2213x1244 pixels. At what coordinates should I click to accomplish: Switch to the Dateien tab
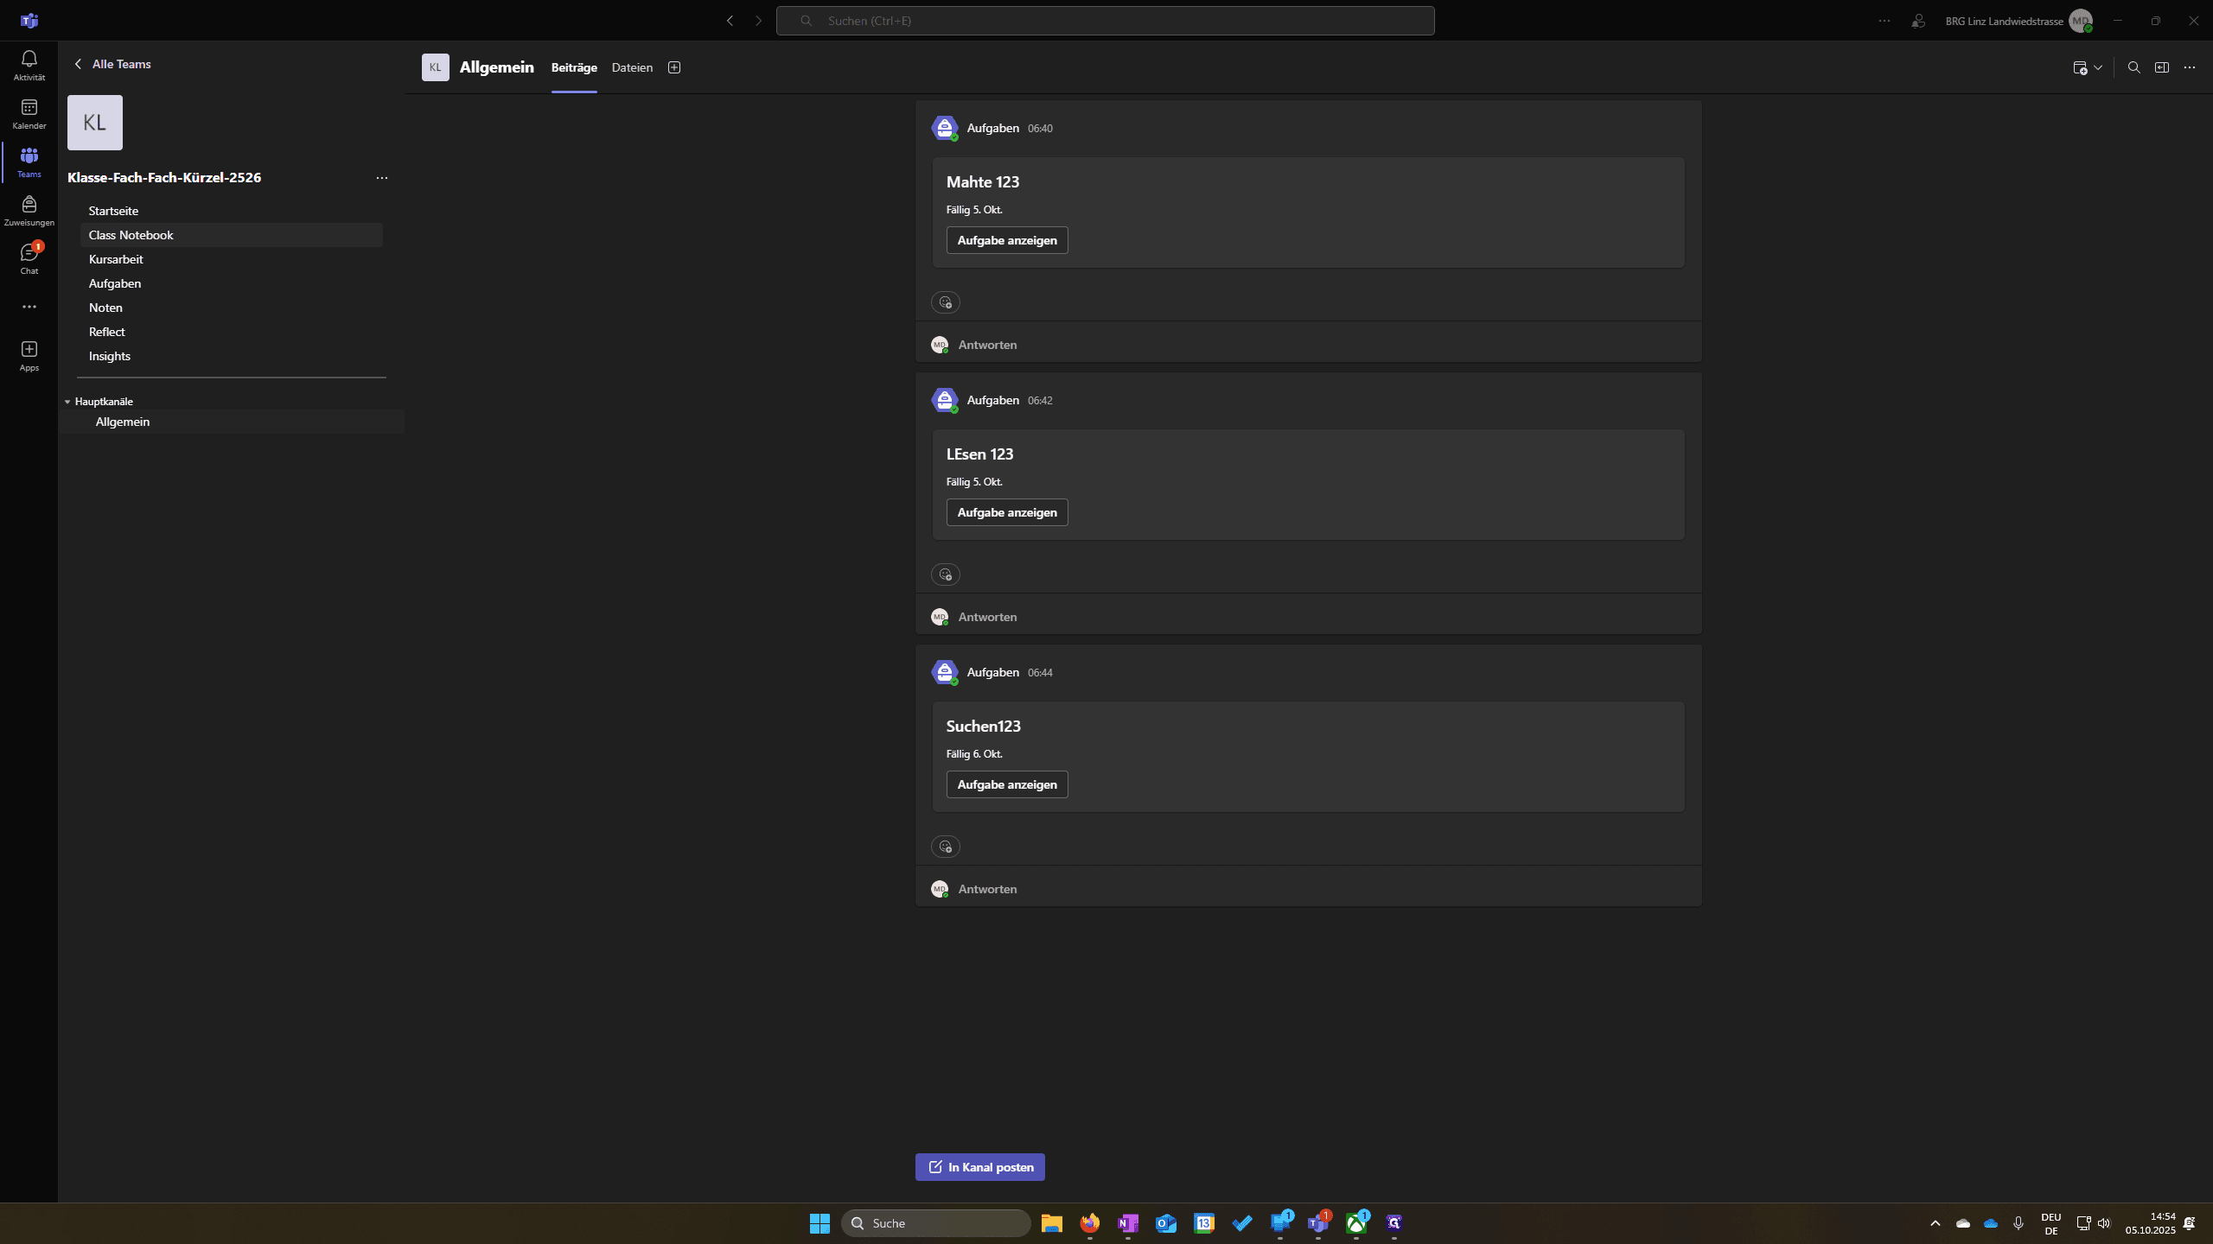(x=632, y=67)
